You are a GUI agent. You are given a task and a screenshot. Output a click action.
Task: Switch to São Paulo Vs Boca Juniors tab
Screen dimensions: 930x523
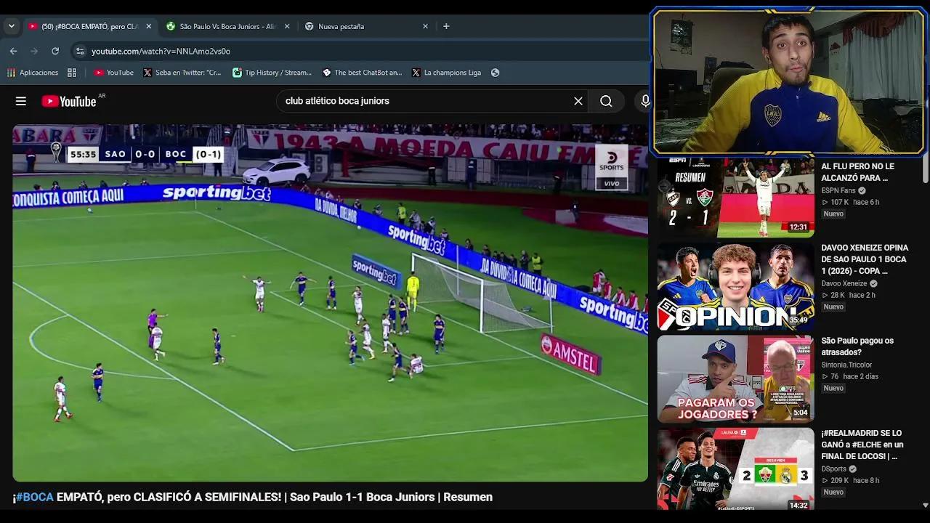coord(227,26)
